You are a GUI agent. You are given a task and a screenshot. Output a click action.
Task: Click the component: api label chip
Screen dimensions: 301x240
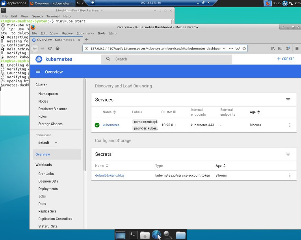[145, 122]
